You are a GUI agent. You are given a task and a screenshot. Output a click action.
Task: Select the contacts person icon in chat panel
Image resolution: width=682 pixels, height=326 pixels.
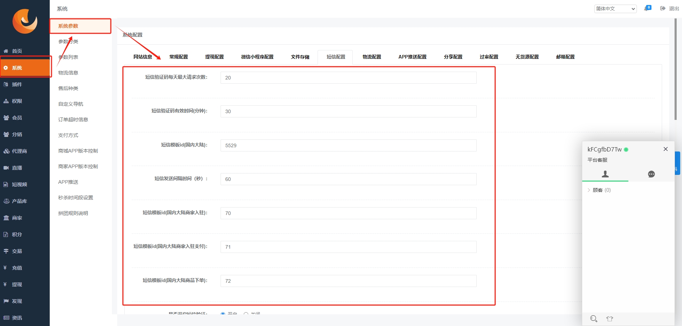click(x=605, y=174)
